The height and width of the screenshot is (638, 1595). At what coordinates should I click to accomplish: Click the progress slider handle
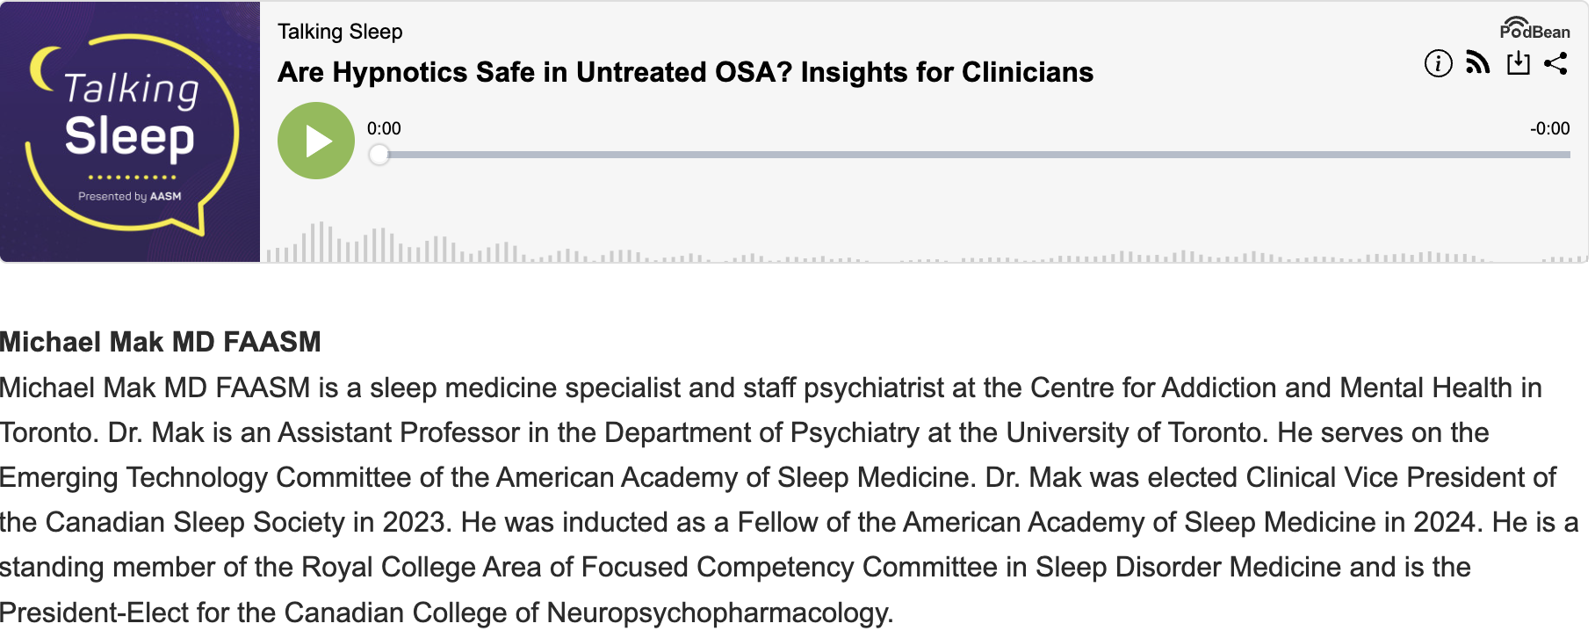(379, 155)
